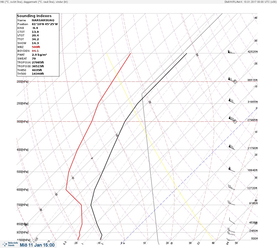This screenshot has height=248, width=277.
Task: Select the wind barb at the 1000 hPa level
Action: coord(231,239)
